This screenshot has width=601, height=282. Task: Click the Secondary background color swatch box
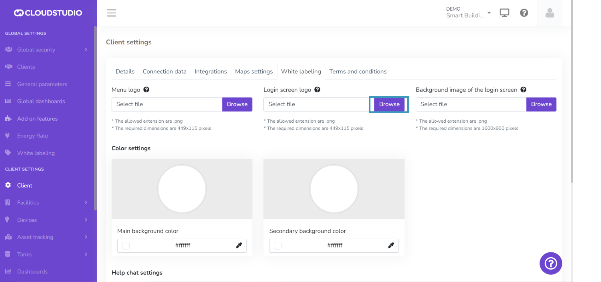click(278, 246)
